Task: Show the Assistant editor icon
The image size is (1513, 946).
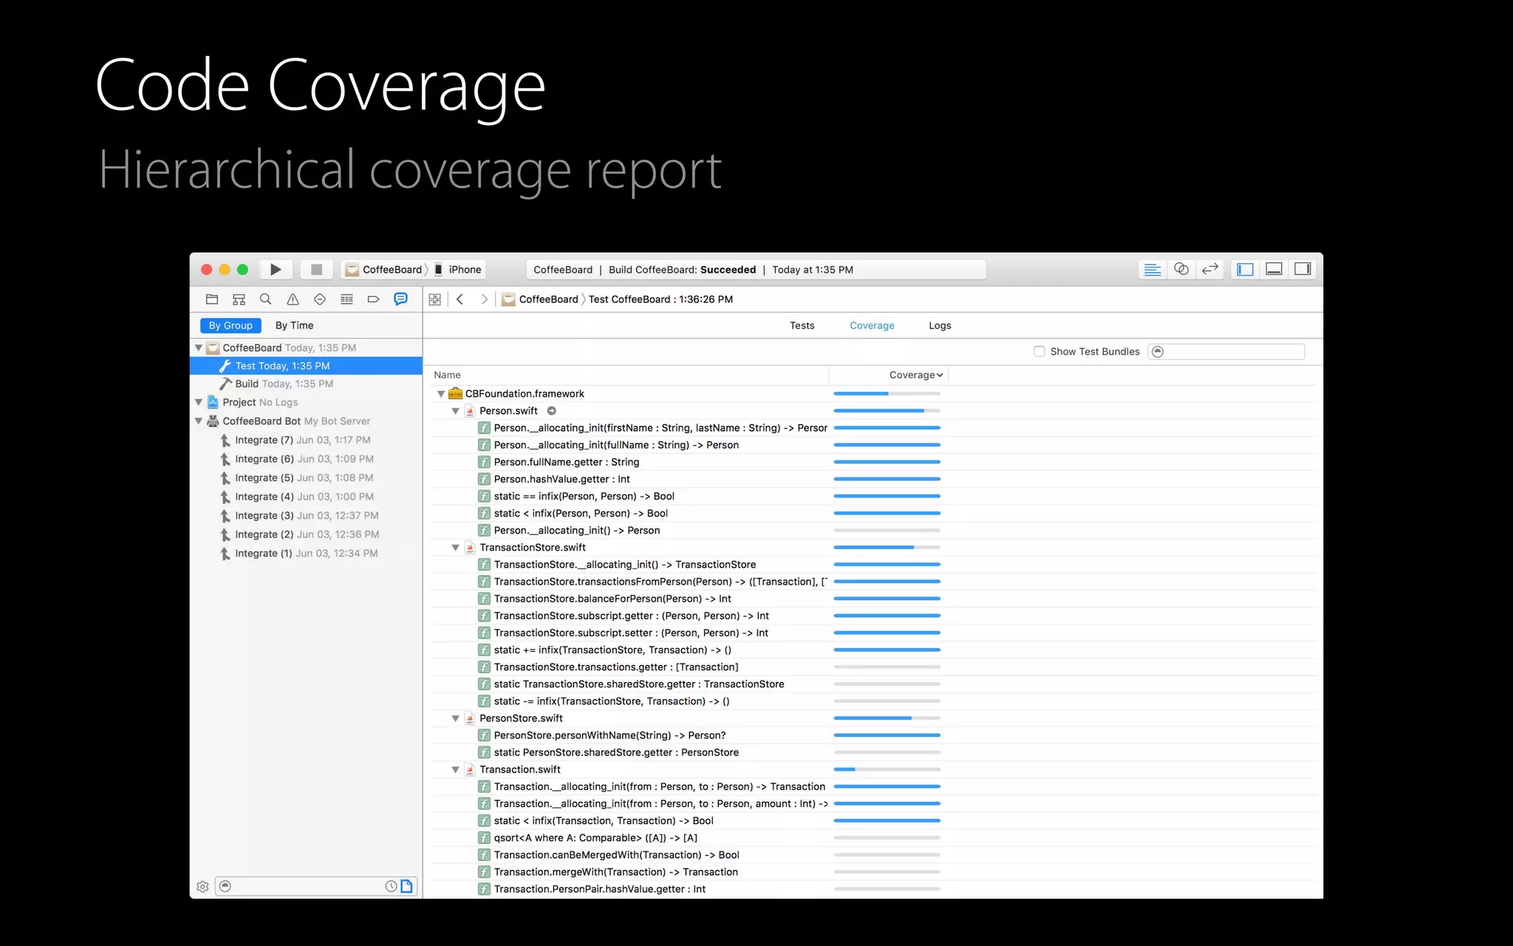Action: point(1181,270)
